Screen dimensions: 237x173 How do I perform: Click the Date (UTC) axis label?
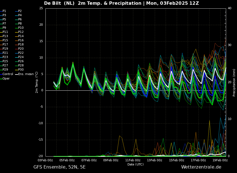[136, 164]
